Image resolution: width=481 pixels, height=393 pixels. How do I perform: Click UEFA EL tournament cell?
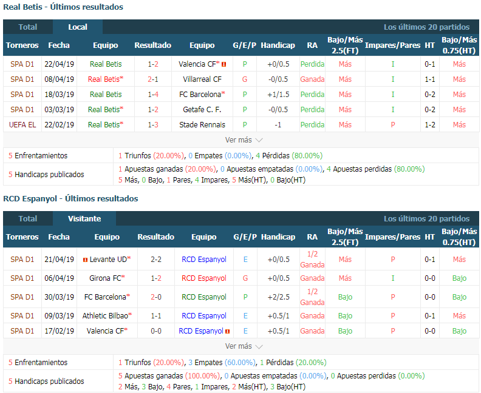tap(22, 125)
